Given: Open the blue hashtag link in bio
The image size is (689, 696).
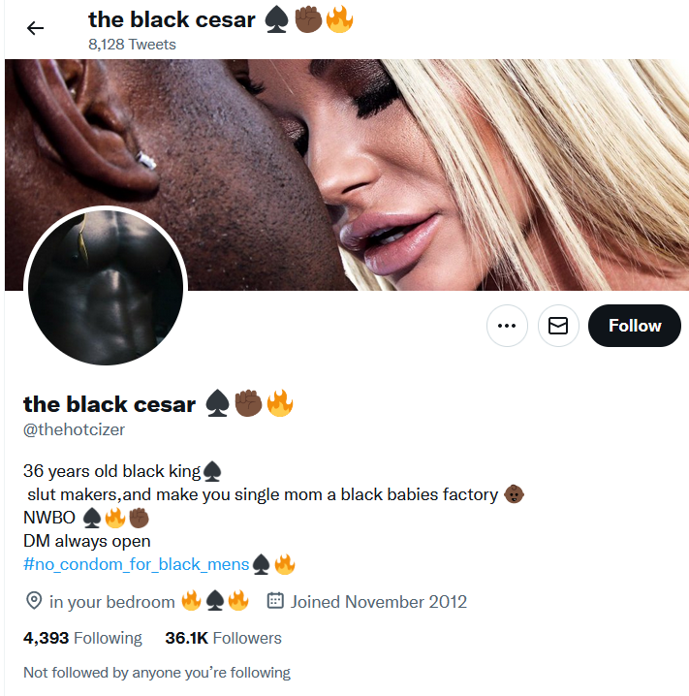Looking at the screenshot, I should click(137, 564).
